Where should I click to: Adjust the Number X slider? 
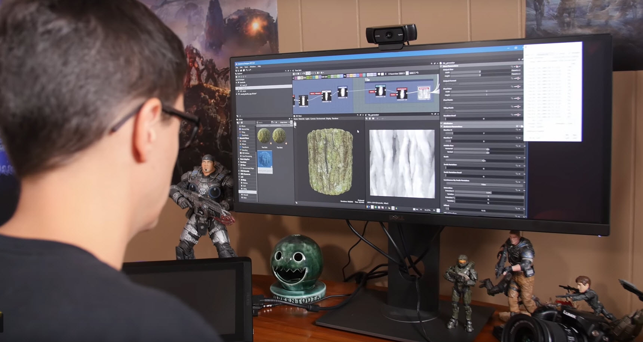point(484,133)
